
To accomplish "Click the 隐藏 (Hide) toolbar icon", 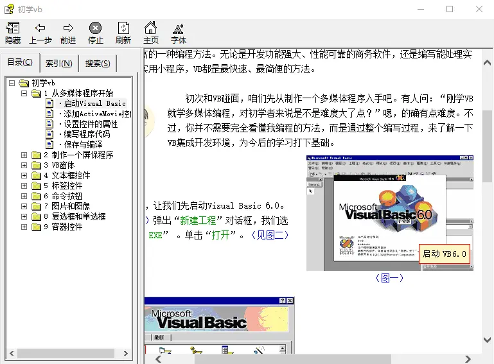I will coord(13,28).
